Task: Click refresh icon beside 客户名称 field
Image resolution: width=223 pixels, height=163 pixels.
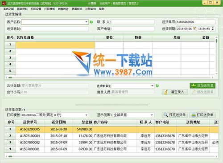Action: 91,22
